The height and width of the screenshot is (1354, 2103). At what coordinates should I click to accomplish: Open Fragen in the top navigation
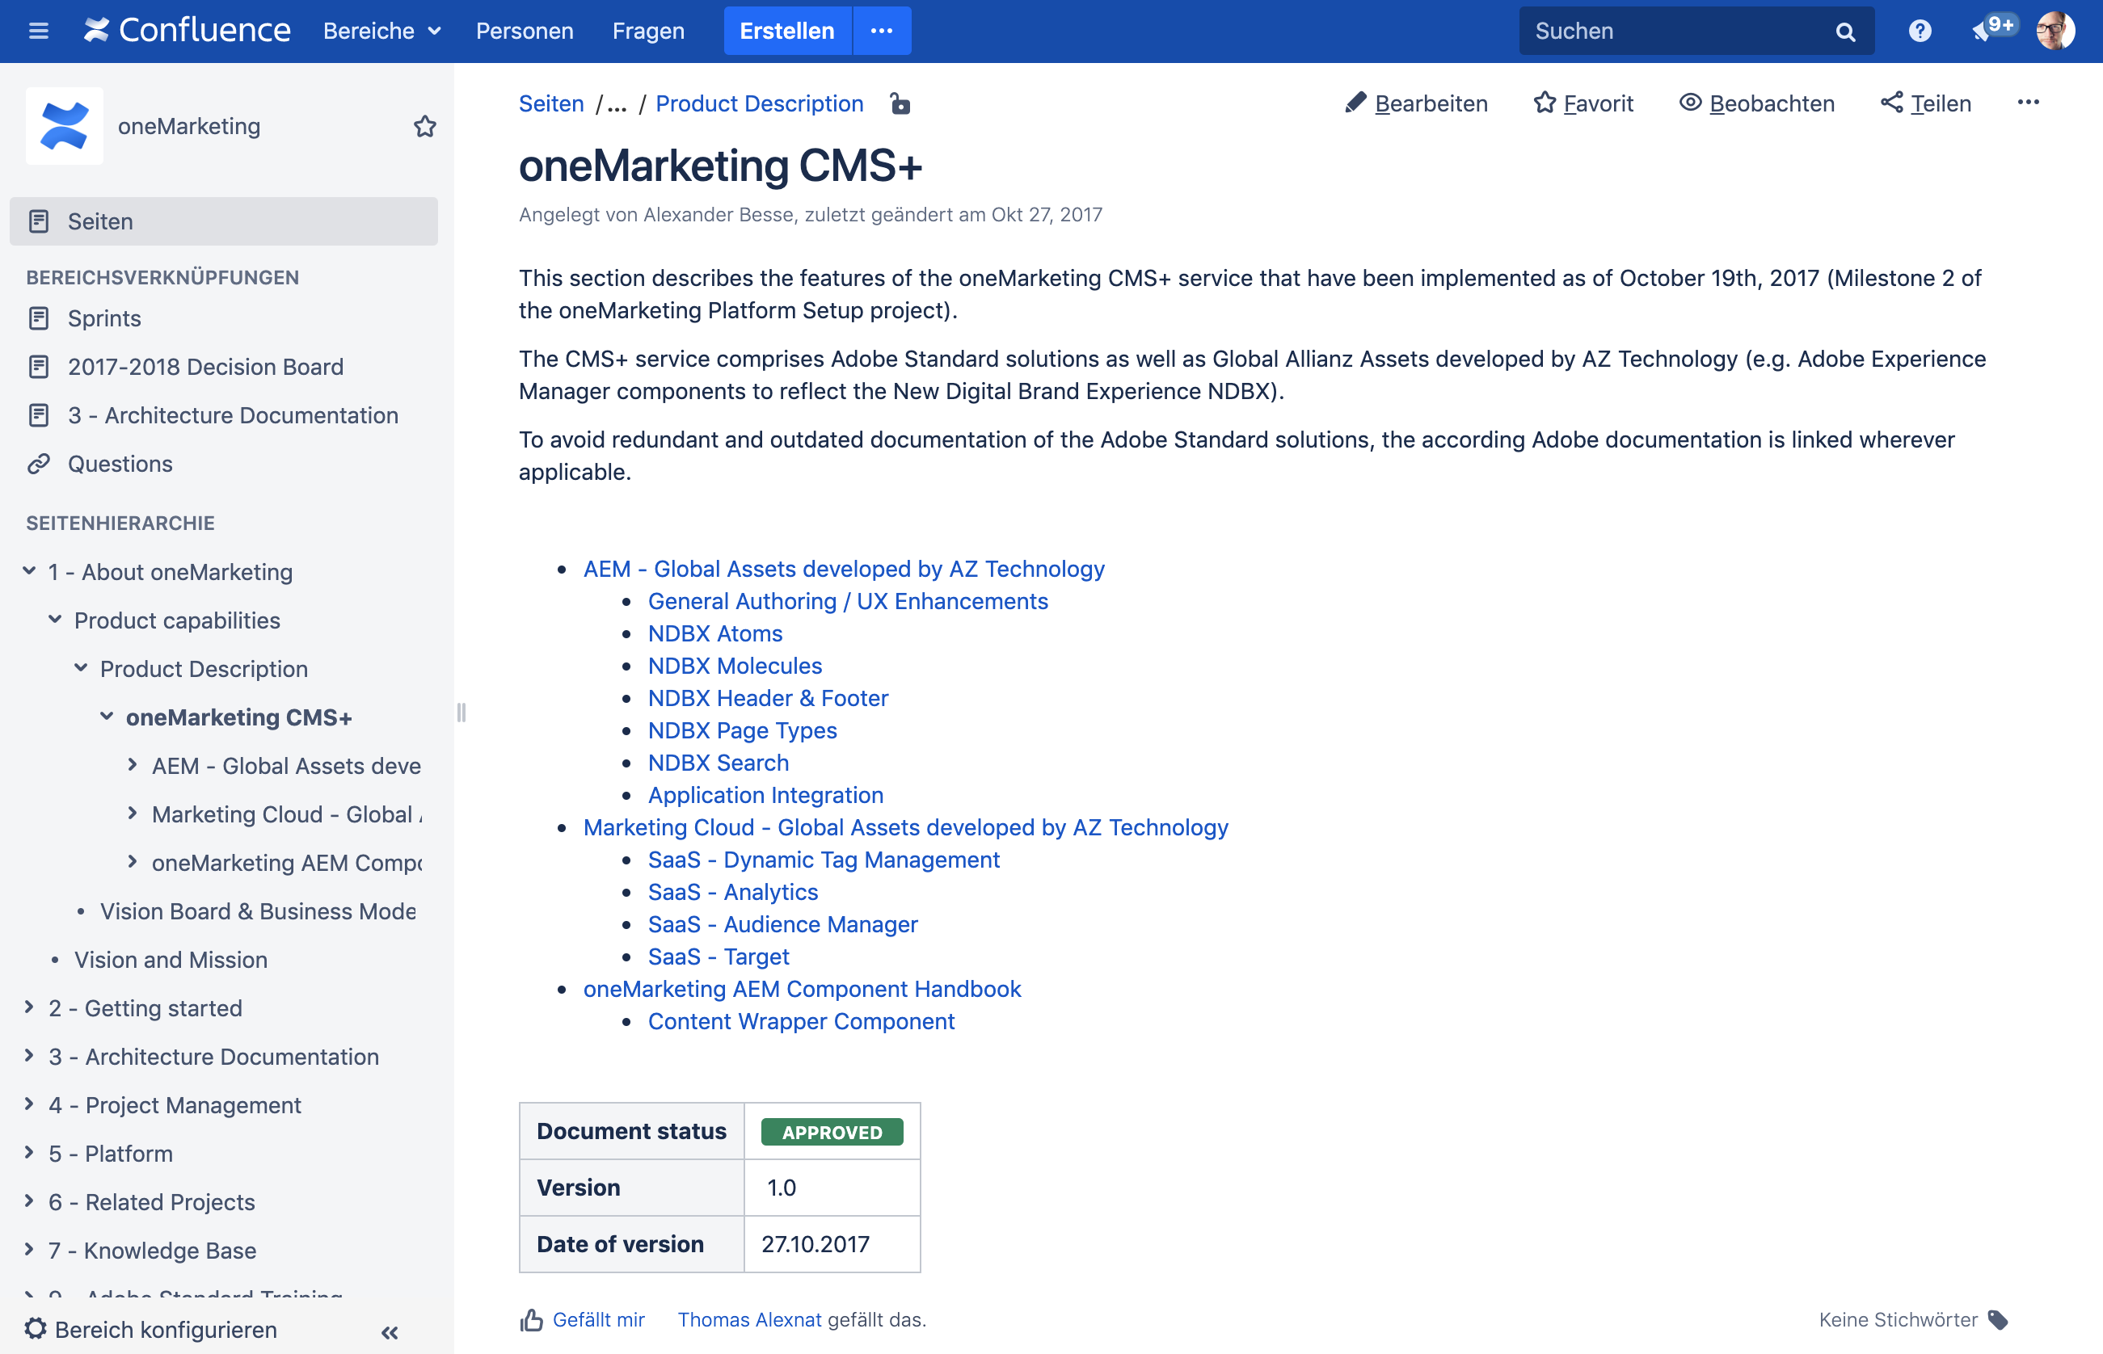tap(648, 31)
